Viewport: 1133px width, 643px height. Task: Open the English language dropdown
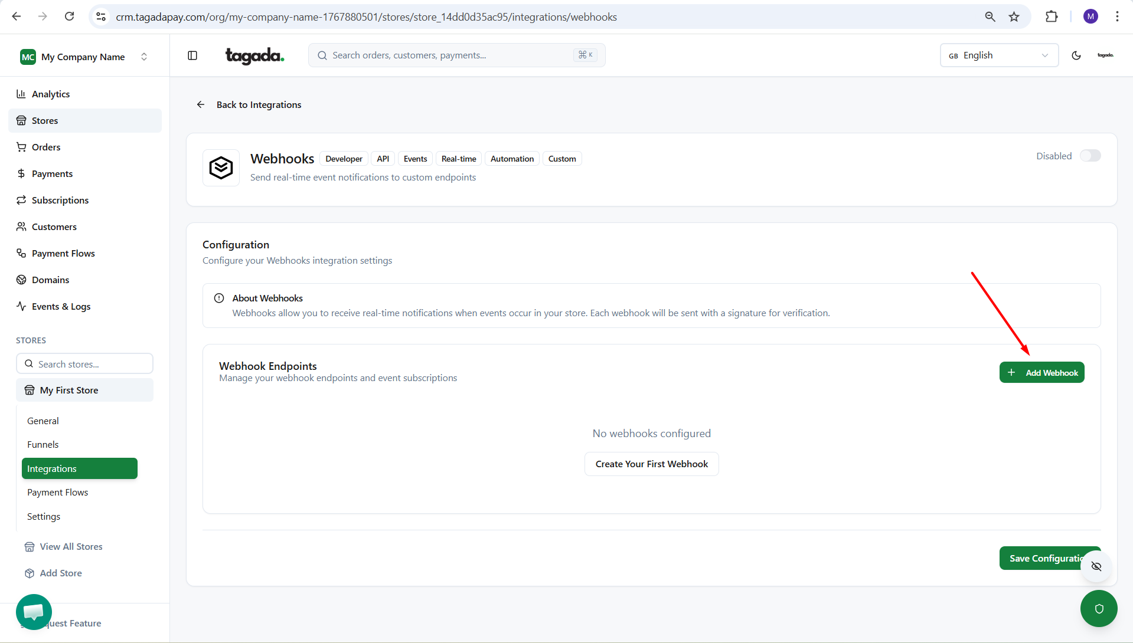[x=998, y=55]
